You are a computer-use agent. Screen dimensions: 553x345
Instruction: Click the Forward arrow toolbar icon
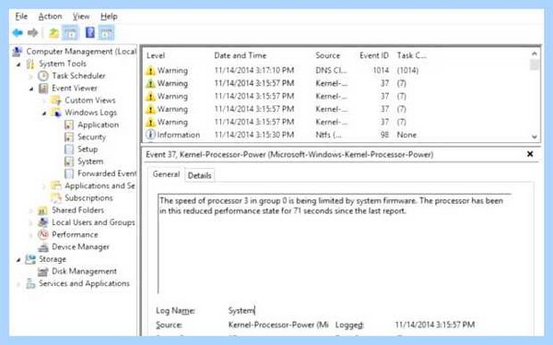(x=32, y=33)
